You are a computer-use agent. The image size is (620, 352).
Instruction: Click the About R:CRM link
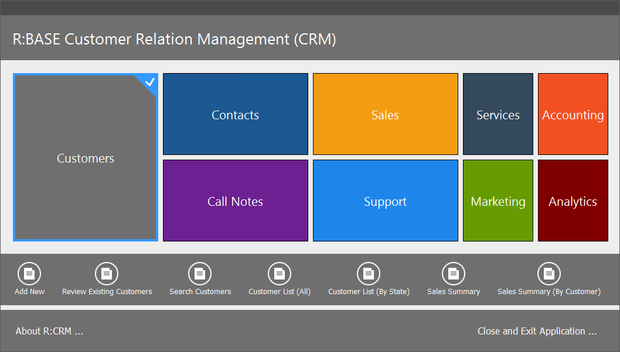tap(49, 331)
